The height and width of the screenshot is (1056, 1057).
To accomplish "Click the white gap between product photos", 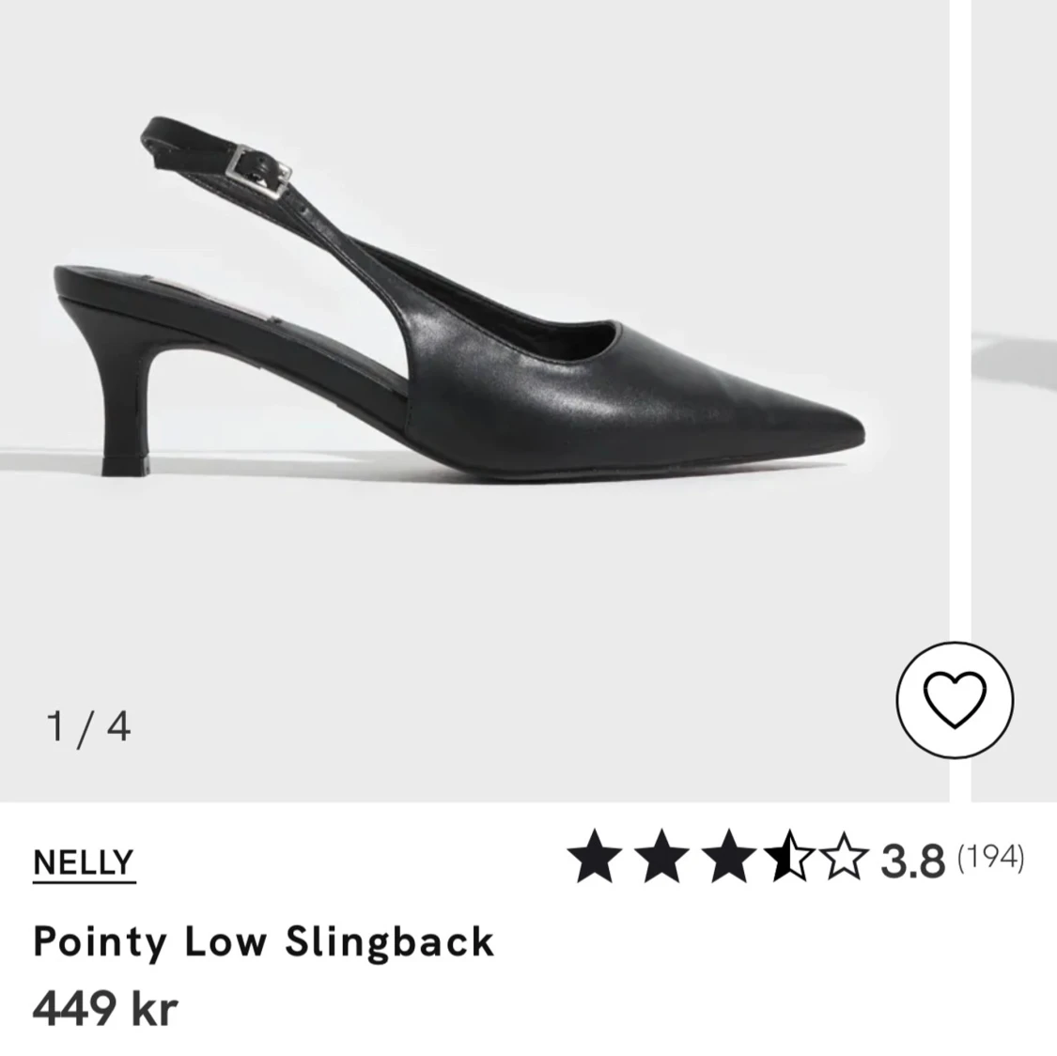I will (959, 376).
